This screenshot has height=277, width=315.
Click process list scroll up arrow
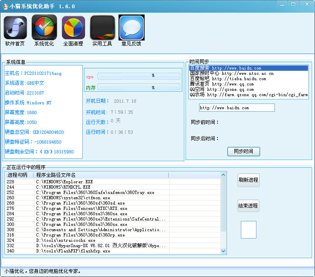(x=223, y=175)
